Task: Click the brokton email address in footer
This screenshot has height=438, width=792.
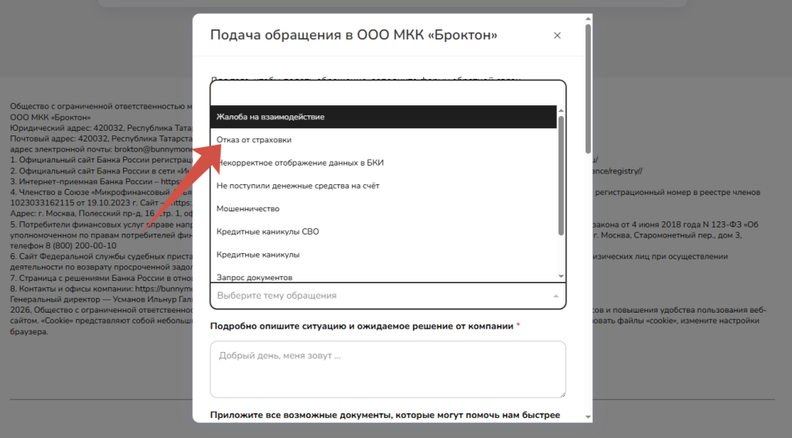Action: (154, 149)
